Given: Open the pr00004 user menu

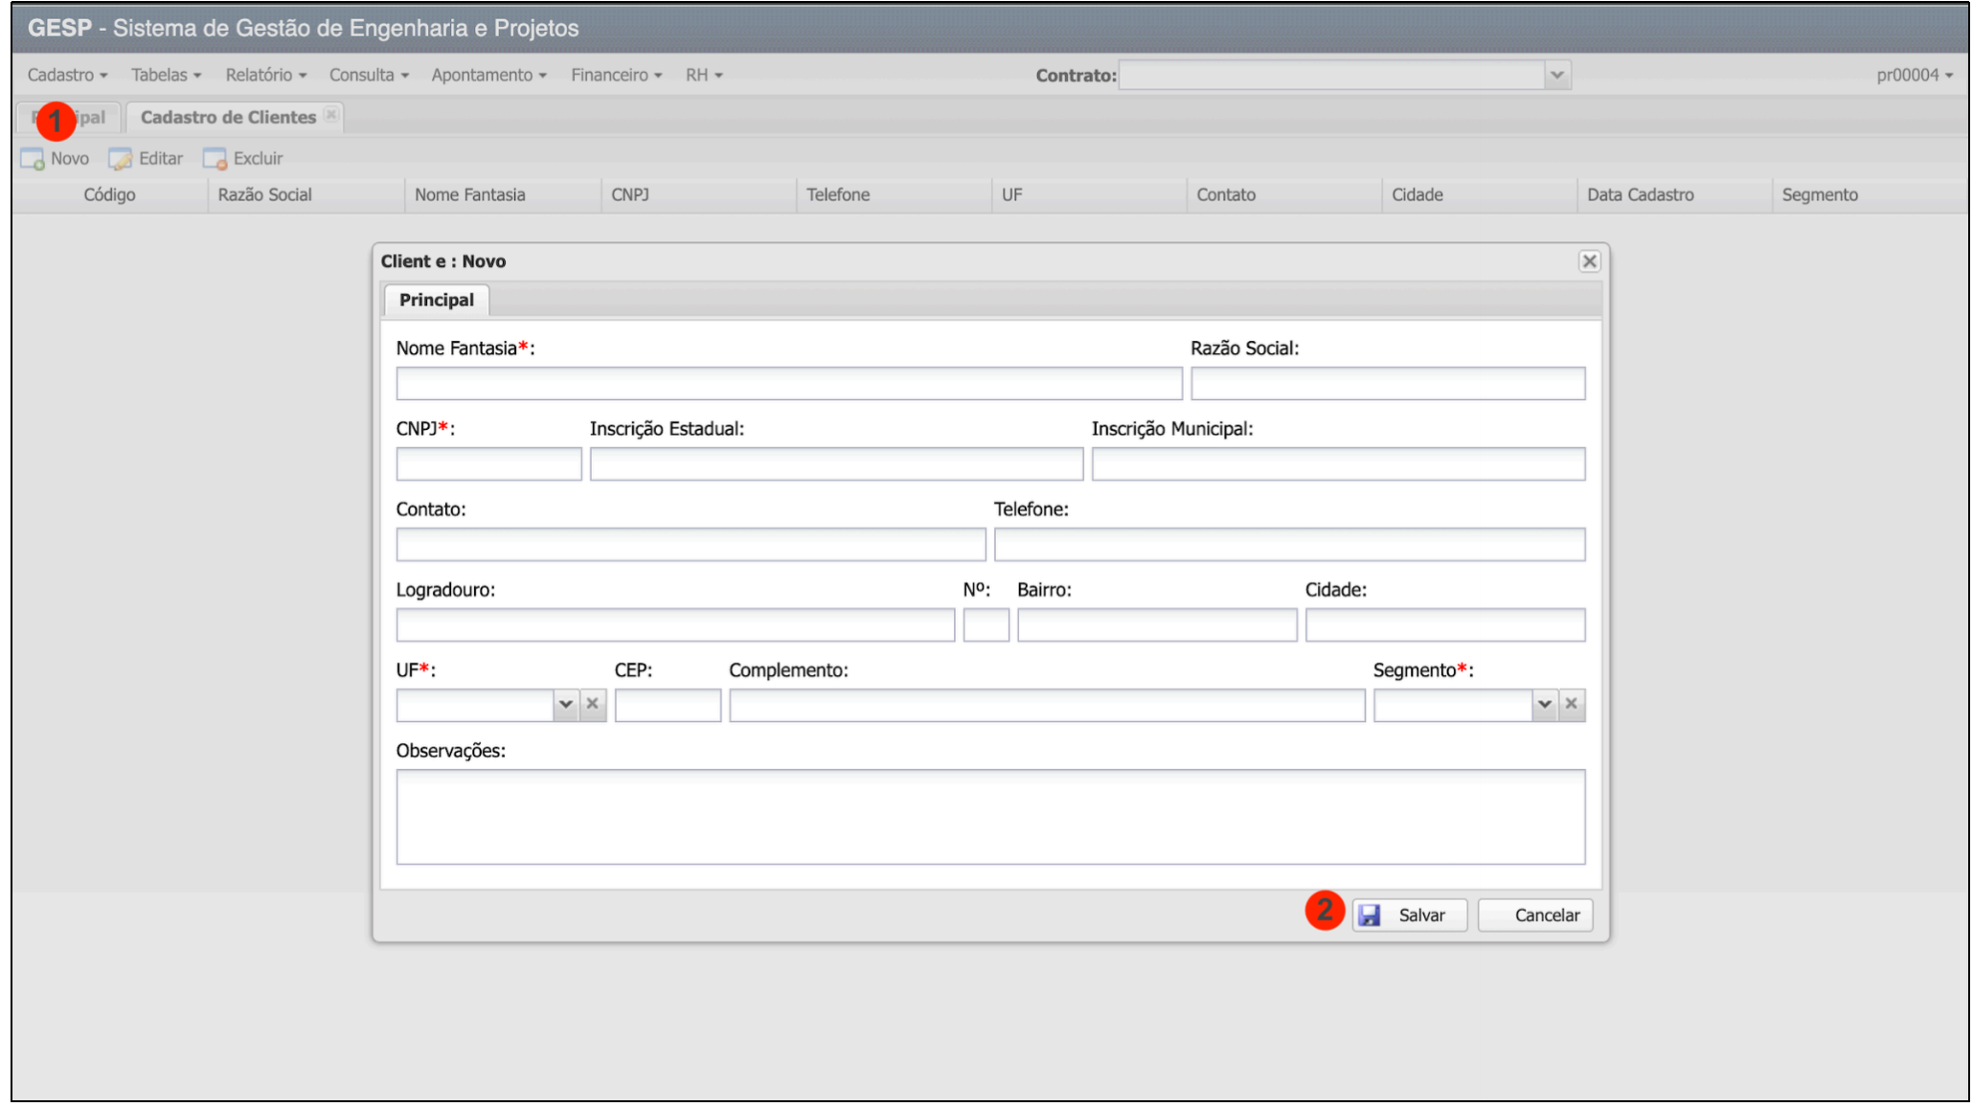Looking at the screenshot, I should click(1914, 75).
